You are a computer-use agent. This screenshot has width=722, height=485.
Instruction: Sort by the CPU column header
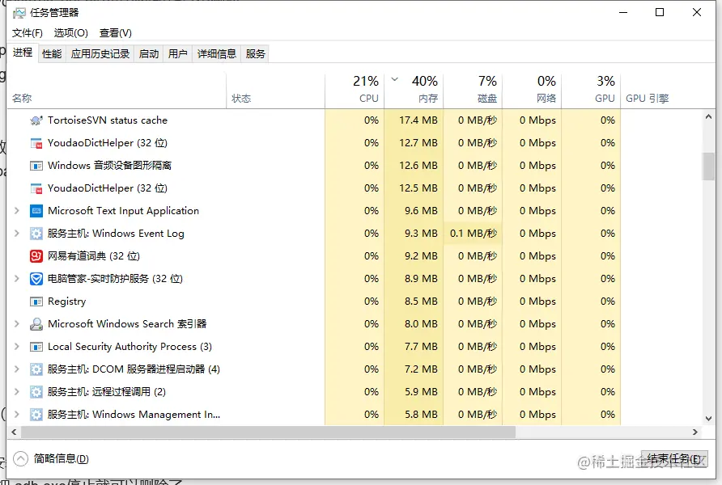coord(355,90)
